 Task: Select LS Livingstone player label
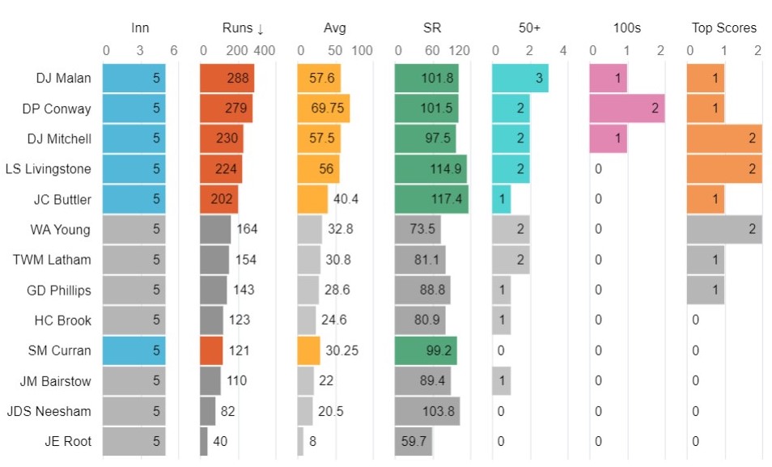[x=53, y=169]
